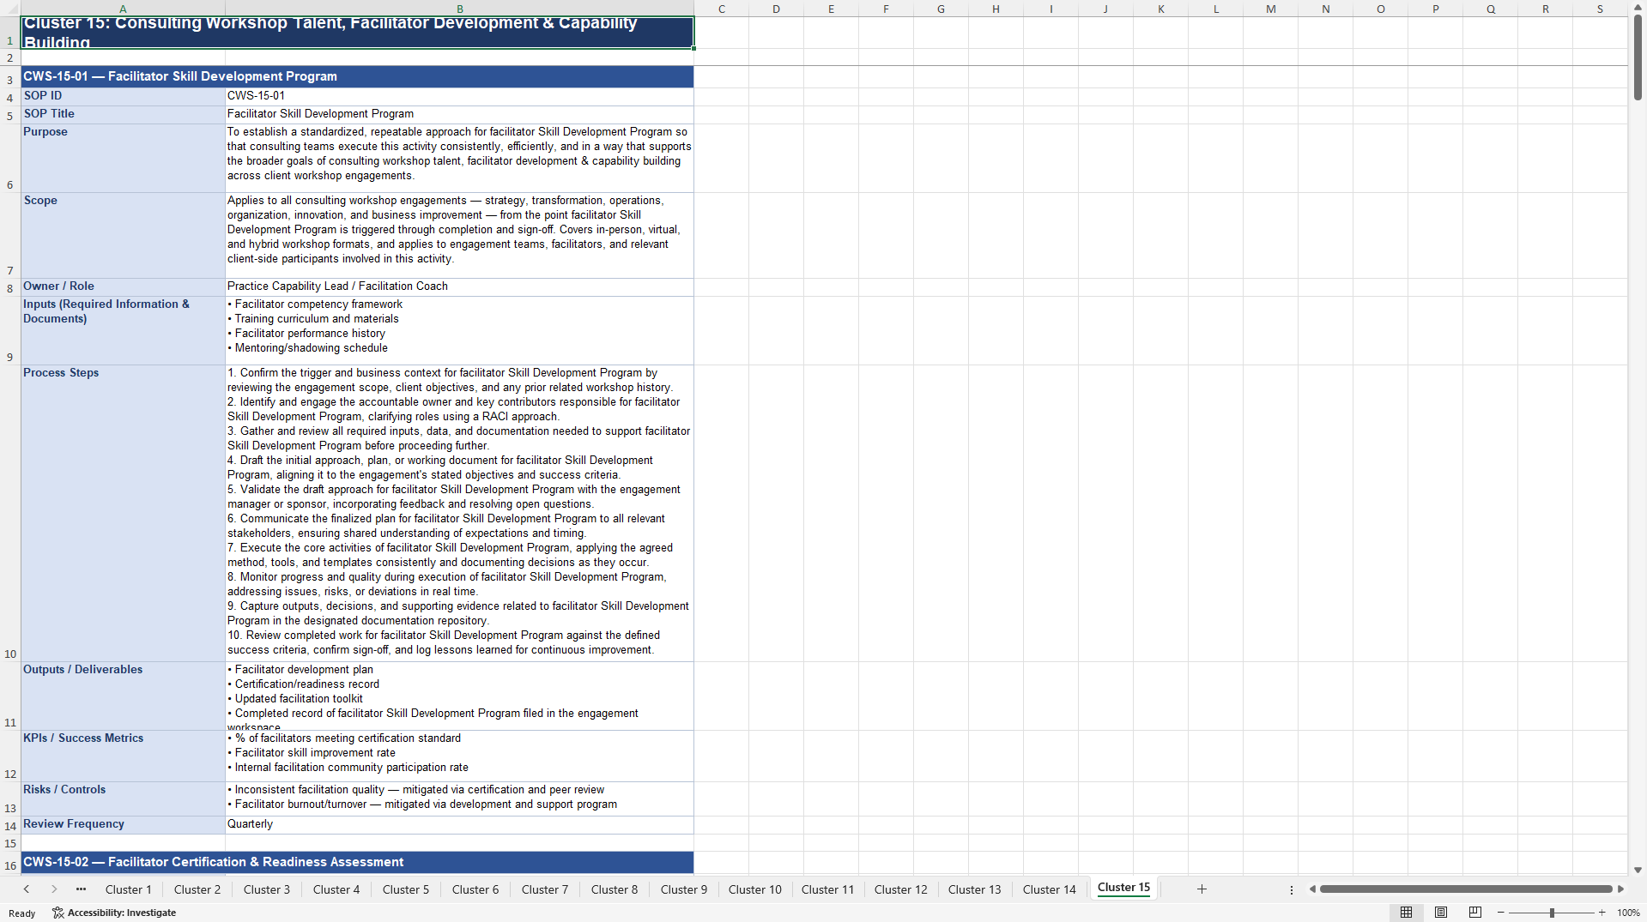The image size is (1647, 922).
Task: Select the 'Process Steps' label cell
Action: click(x=123, y=513)
